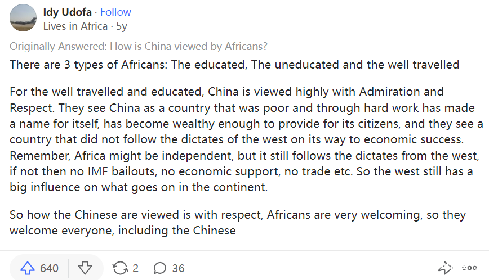Click the reshare count of 2
The width and height of the screenshot is (489, 280).
point(135,268)
